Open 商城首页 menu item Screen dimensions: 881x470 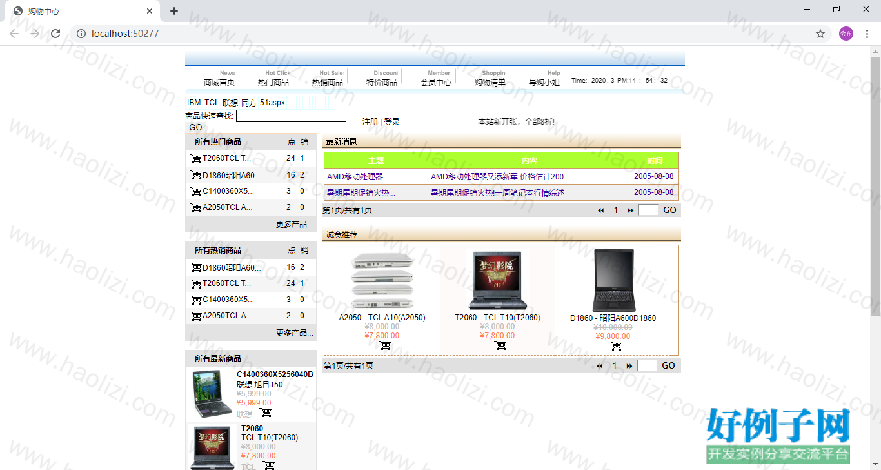[x=219, y=82]
